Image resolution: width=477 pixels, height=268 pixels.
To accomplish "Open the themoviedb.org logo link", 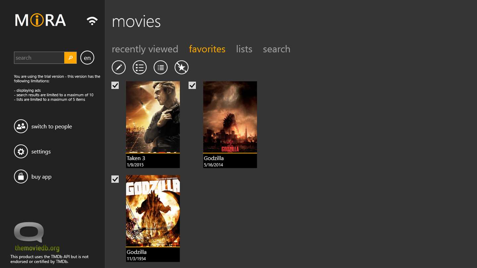I will pos(37,237).
